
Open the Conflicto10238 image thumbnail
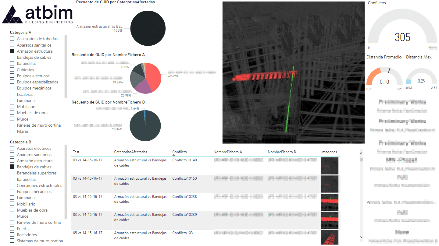(330, 202)
